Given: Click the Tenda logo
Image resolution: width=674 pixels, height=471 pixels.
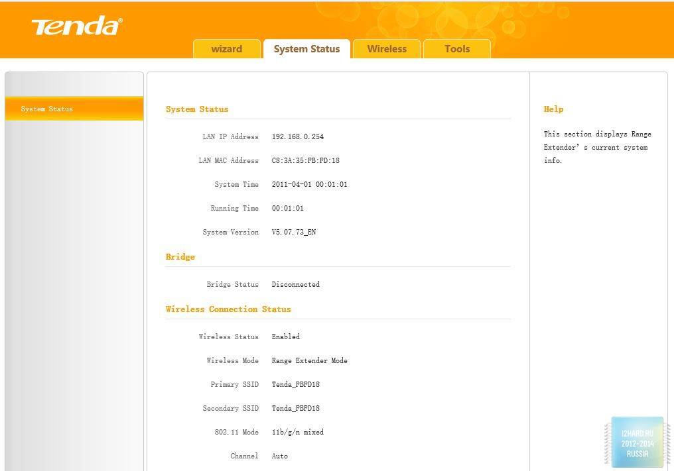Looking at the screenshot, I should point(76,26).
